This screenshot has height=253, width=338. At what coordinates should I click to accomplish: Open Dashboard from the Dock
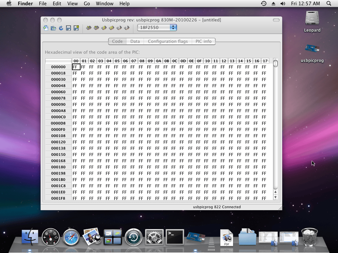coord(51,237)
